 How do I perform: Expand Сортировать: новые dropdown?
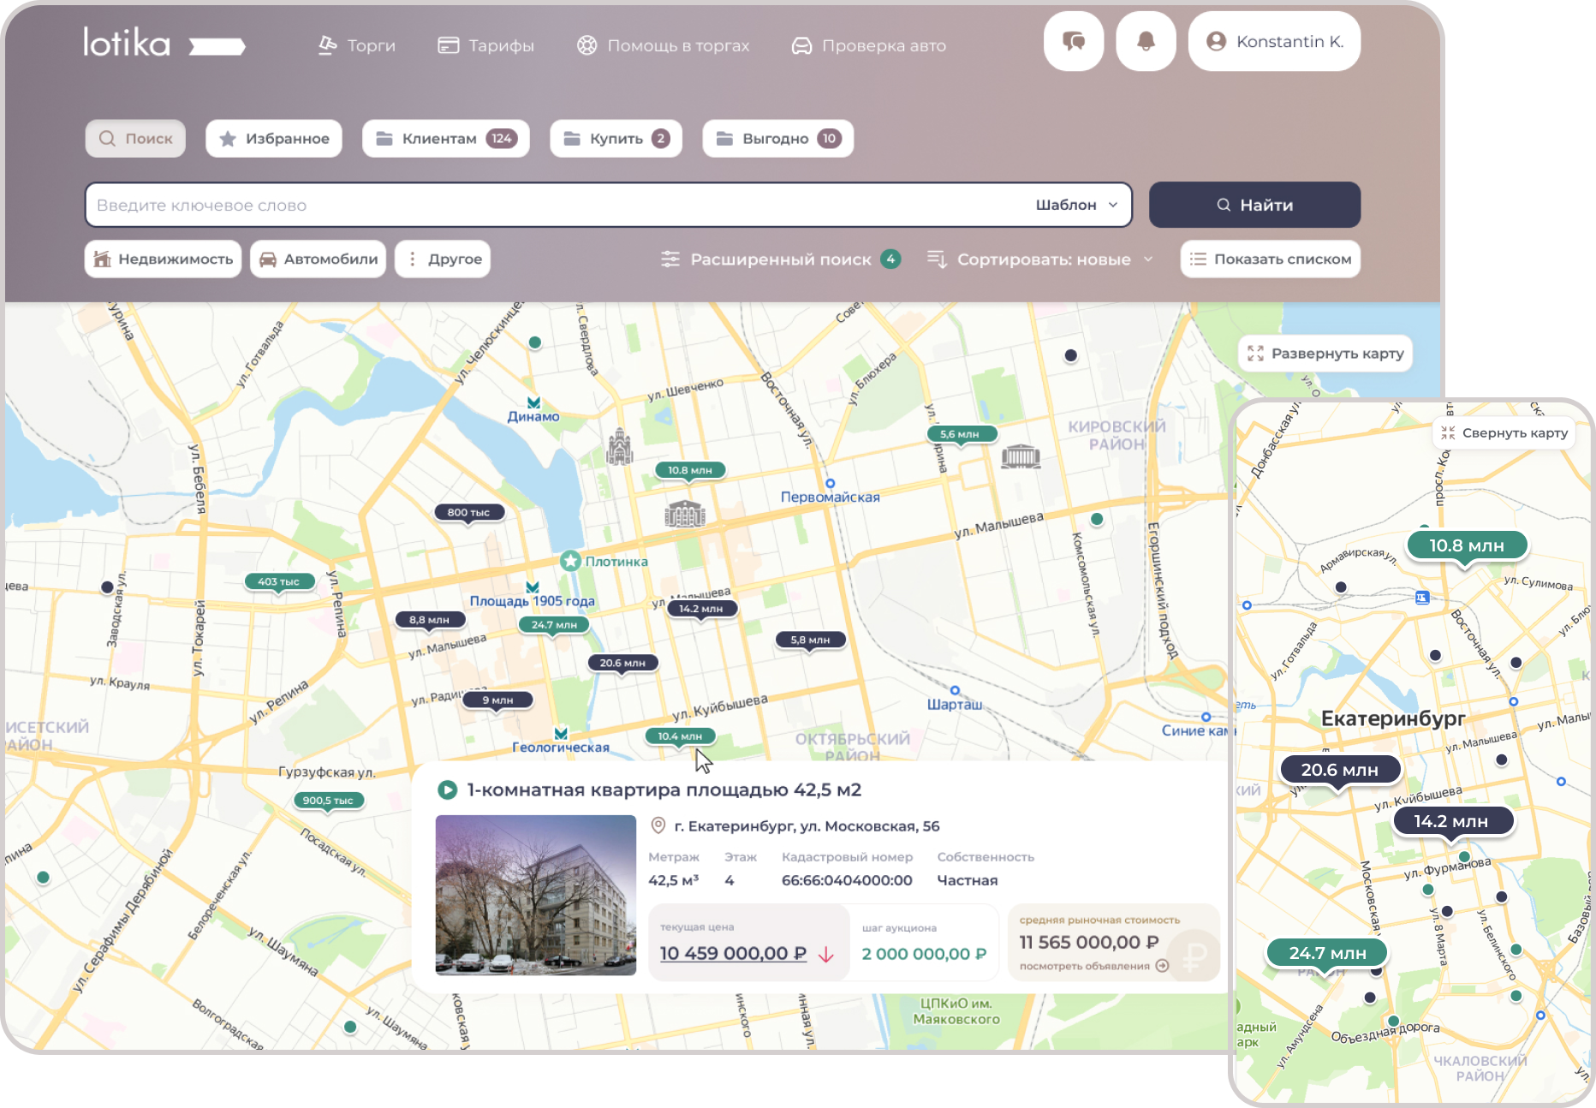tap(1039, 259)
